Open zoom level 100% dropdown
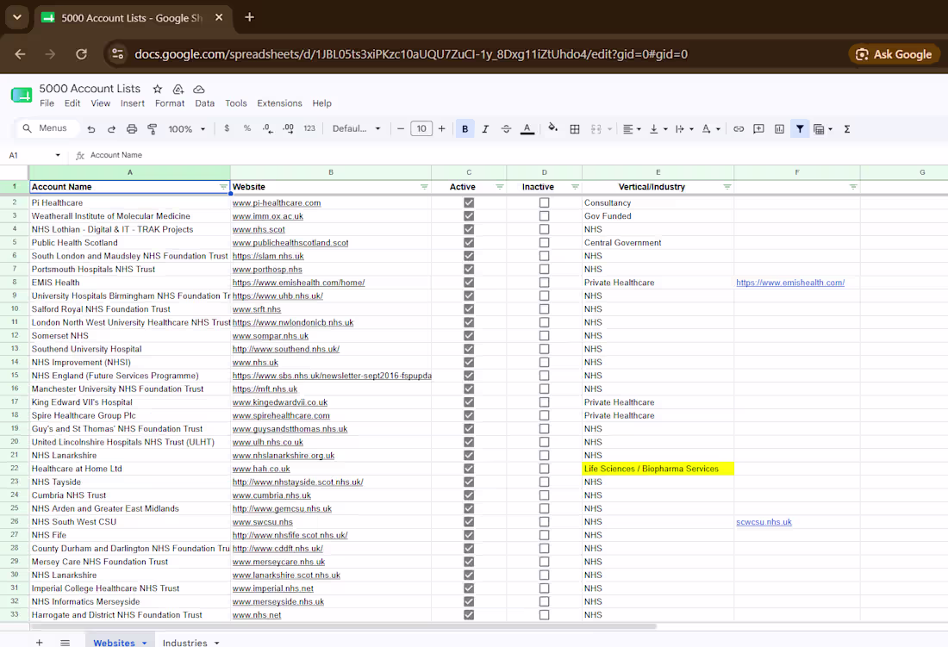Viewport: 948px width, 647px height. click(x=187, y=128)
